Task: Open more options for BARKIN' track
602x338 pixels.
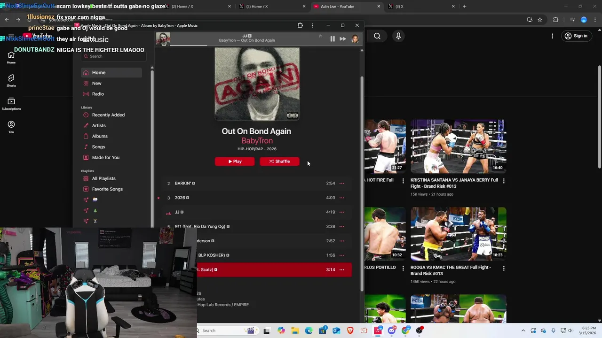Action: (342, 184)
